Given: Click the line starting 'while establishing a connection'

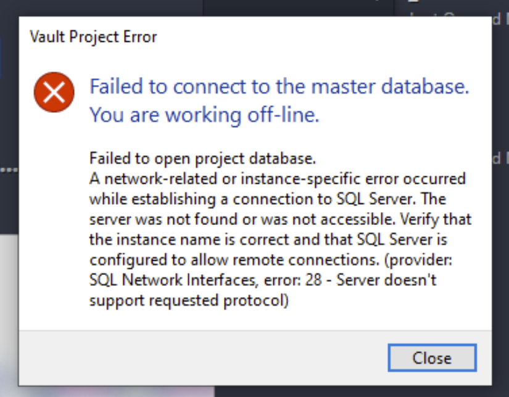Looking at the screenshot, I should (268, 199).
